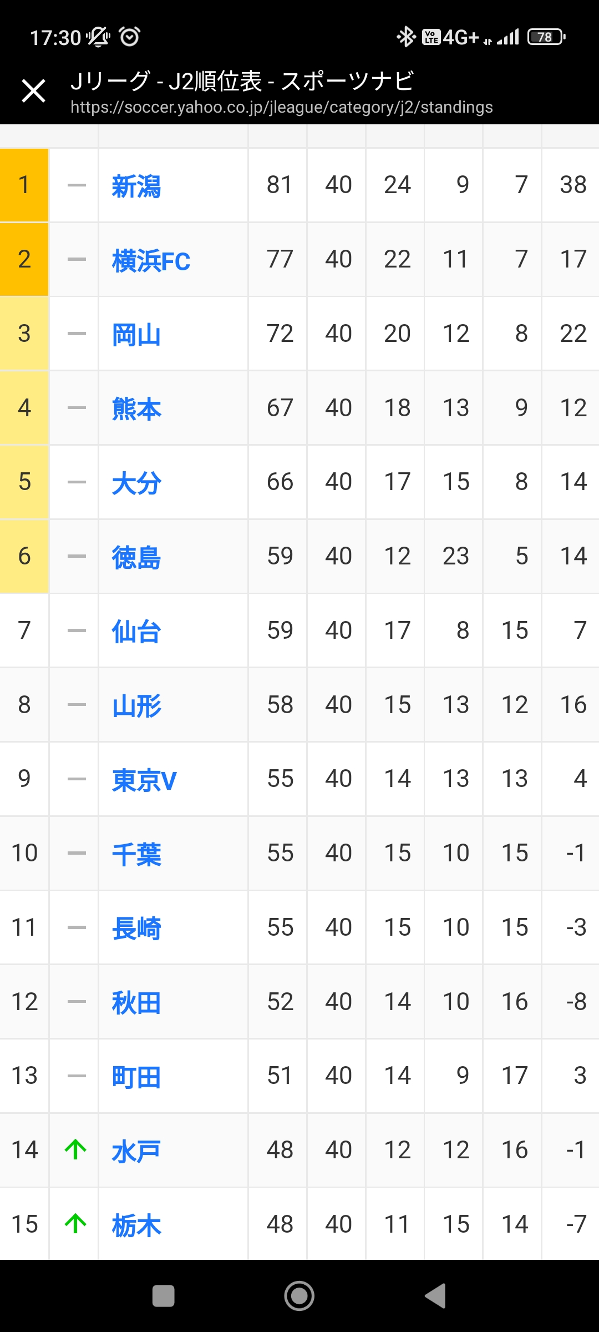Open the 東京V team link

coord(144,780)
